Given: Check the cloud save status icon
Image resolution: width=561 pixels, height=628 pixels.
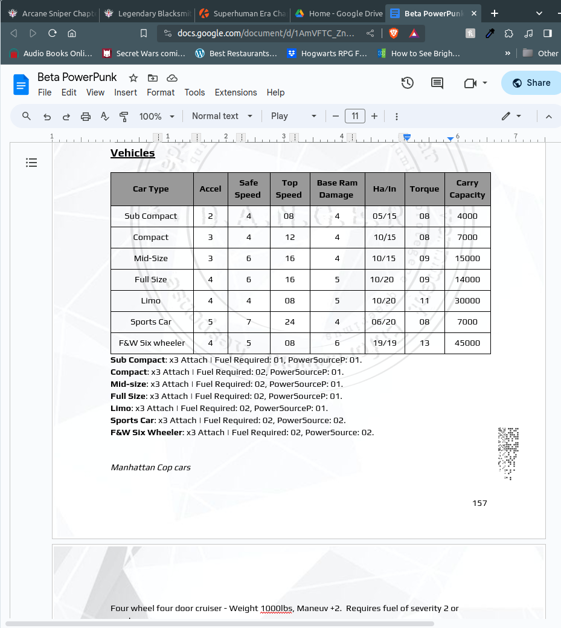Looking at the screenshot, I should (x=172, y=78).
